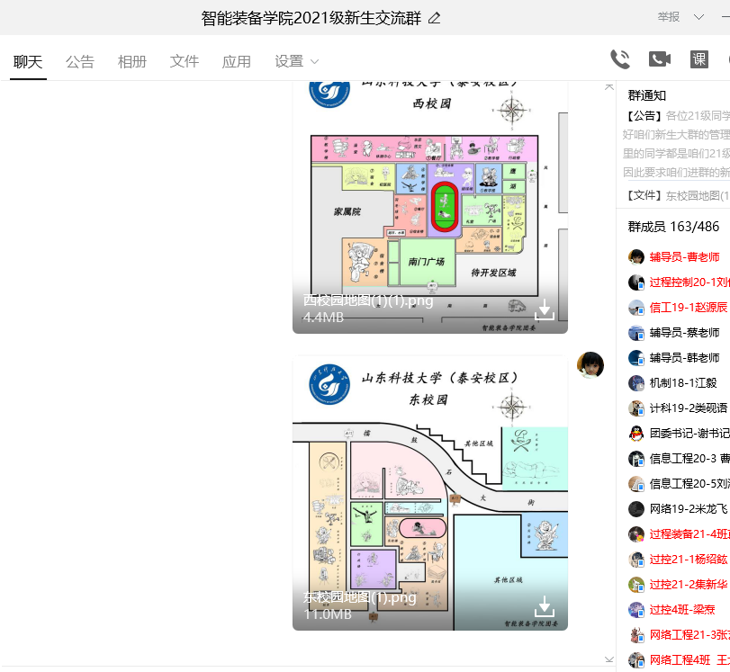Download the 西校园地图 image file

(544, 311)
